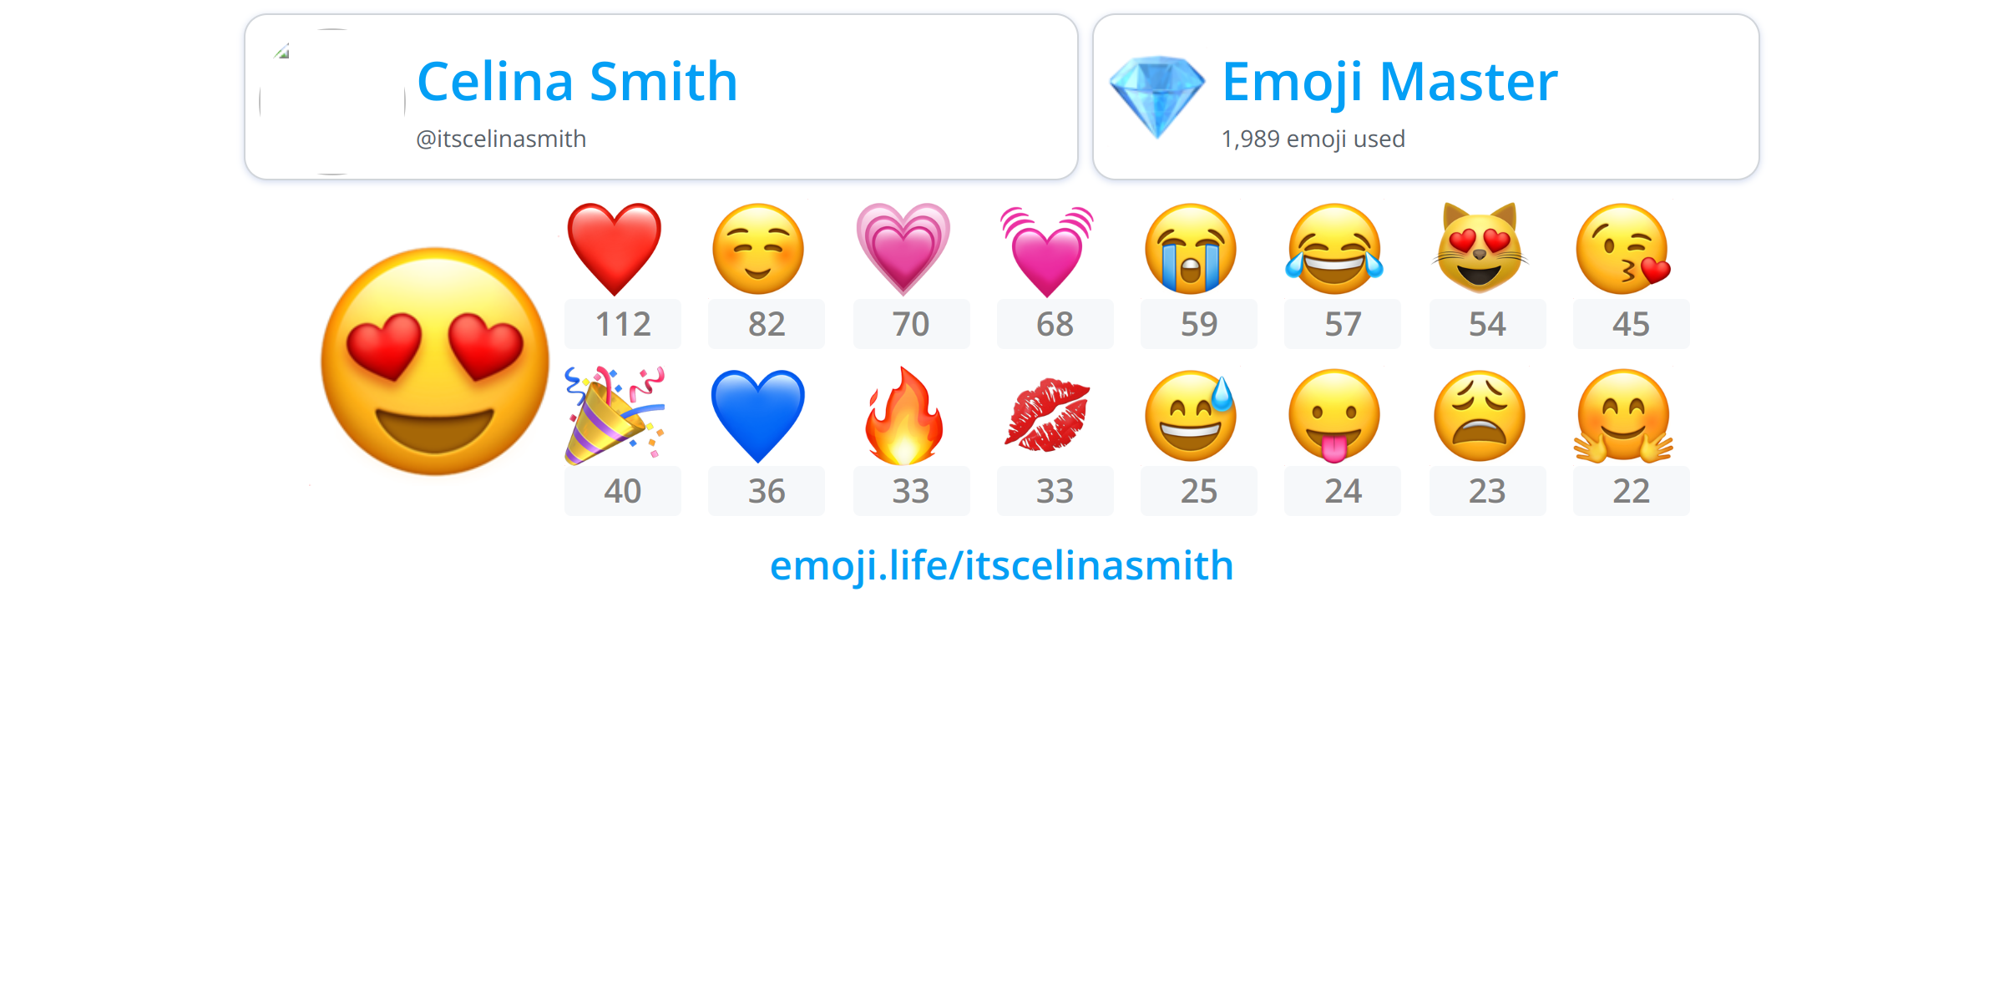The width and height of the screenshot is (2004, 1002).
Task: Click the beating heart emoji
Action: [1047, 250]
